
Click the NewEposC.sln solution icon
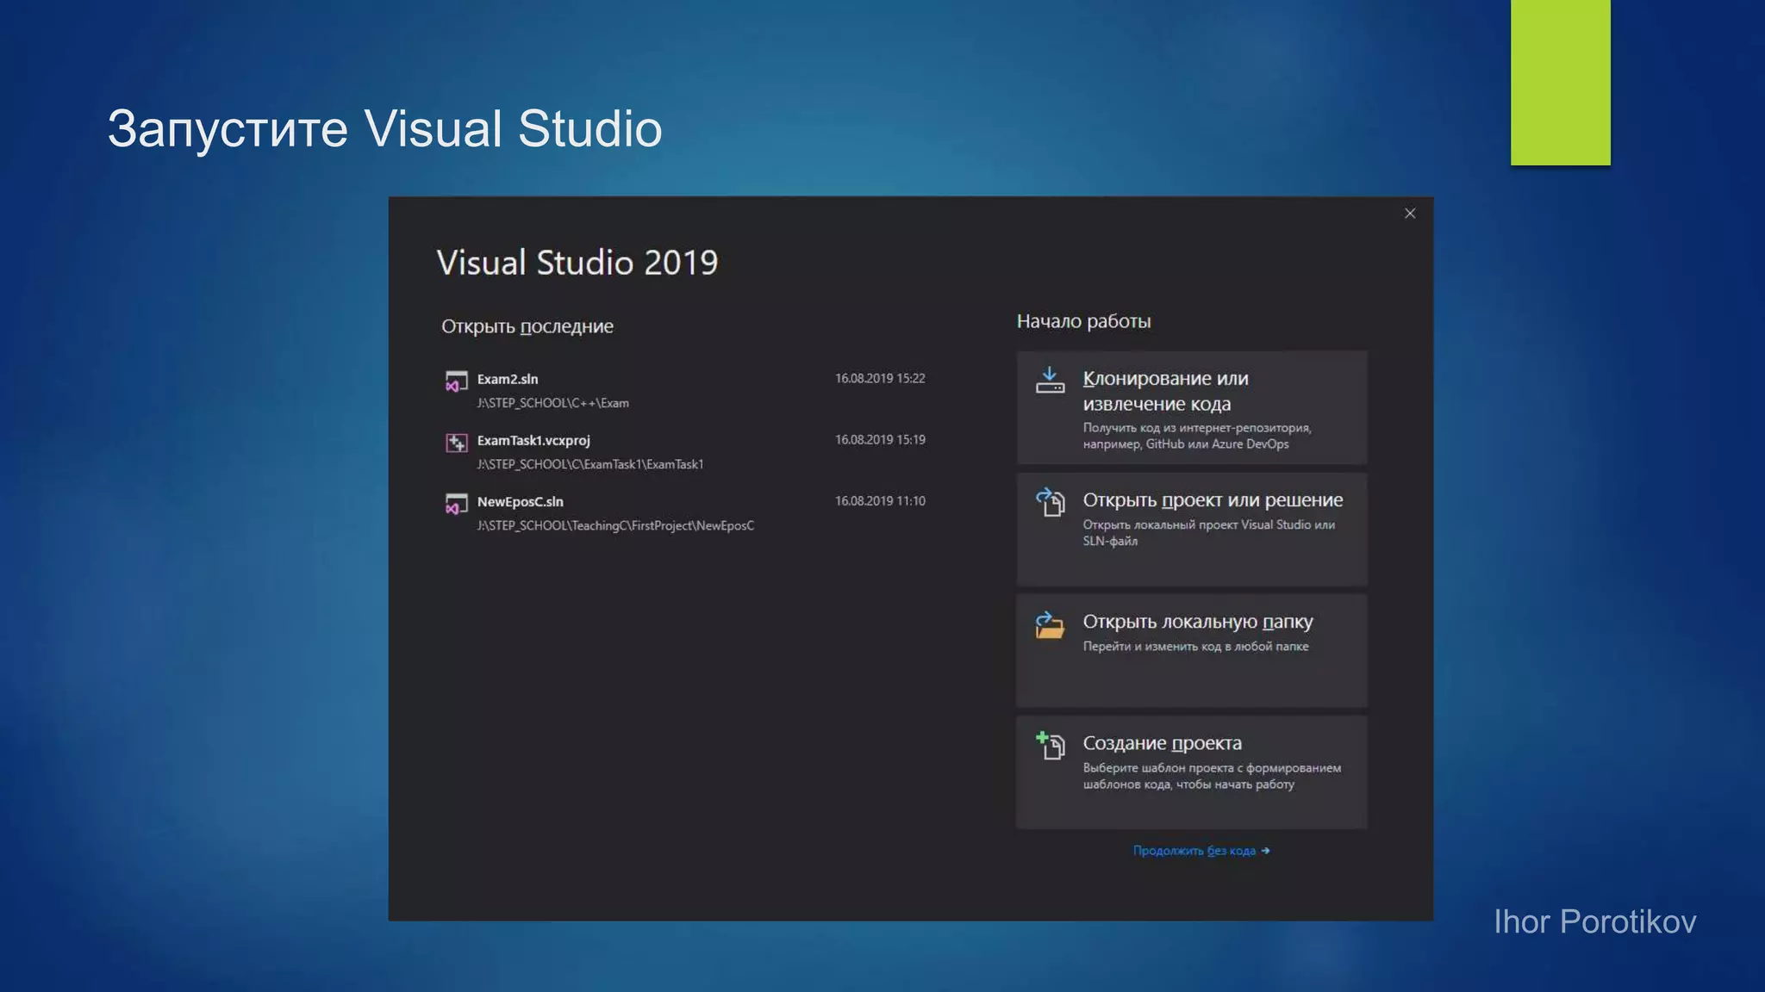(x=456, y=504)
